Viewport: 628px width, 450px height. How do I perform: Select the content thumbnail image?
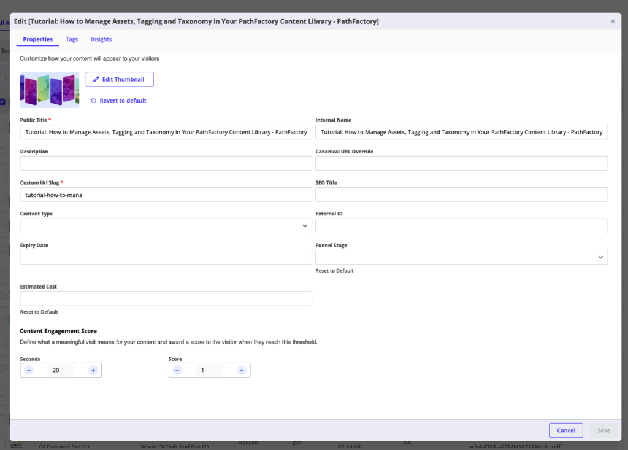(x=50, y=90)
